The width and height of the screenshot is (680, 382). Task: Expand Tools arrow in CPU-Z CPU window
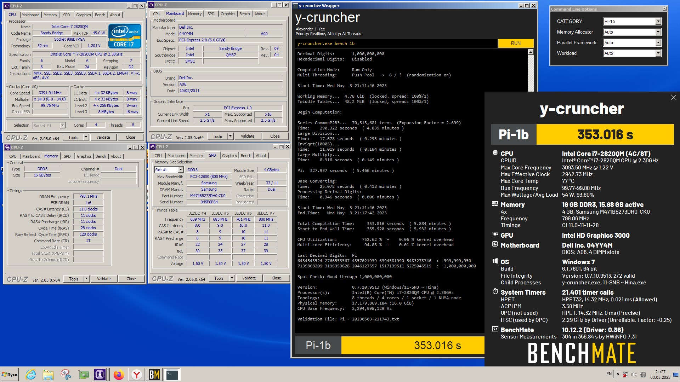[86, 137]
